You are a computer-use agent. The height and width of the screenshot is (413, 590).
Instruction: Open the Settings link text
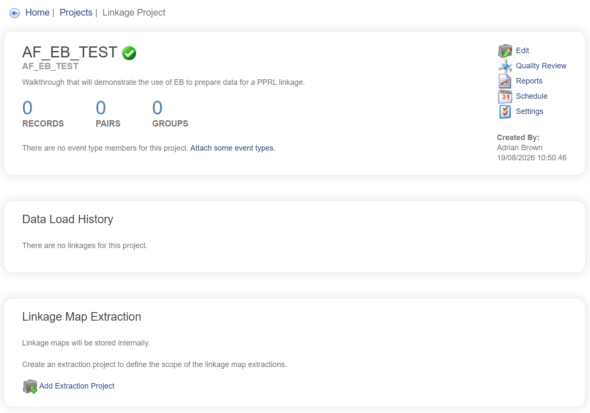(530, 111)
